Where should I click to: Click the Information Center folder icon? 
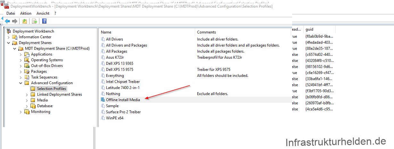(x=15, y=37)
